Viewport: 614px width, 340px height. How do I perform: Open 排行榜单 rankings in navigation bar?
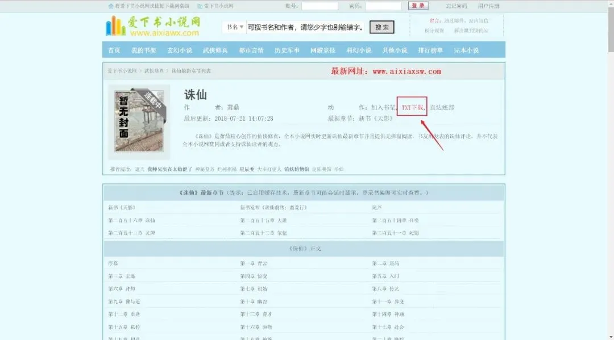tap(431, 51)
